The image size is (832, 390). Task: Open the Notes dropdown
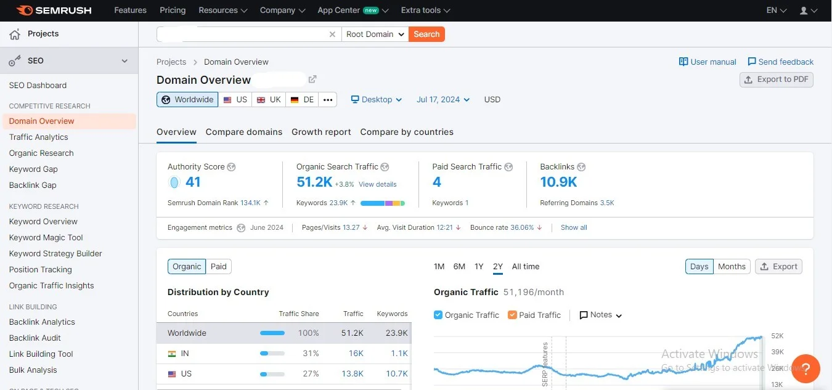601,315
